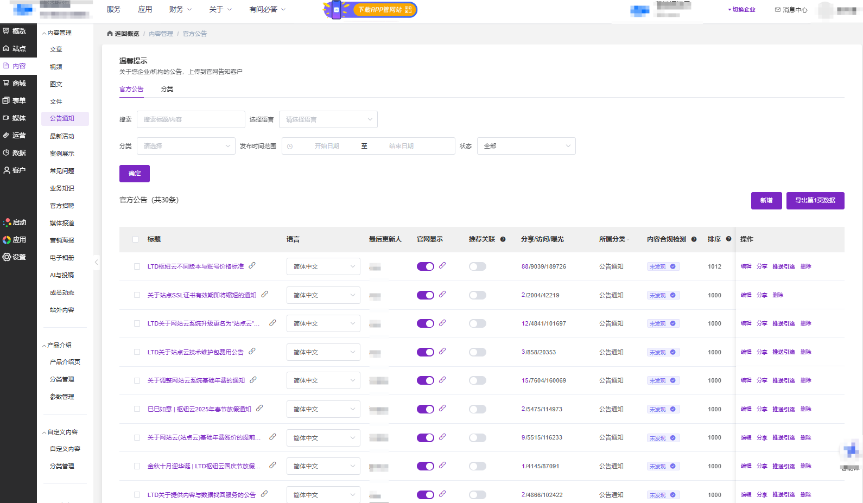This screenshot has width=863, height=503.
Task: Click help icon next to 内容合规检测 header
Action: click(x=694, y=239)
